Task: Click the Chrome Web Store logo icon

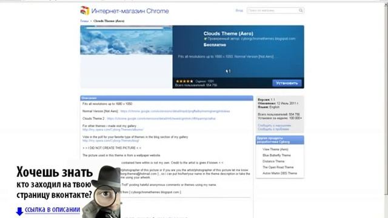Action: tap(85, 11)
